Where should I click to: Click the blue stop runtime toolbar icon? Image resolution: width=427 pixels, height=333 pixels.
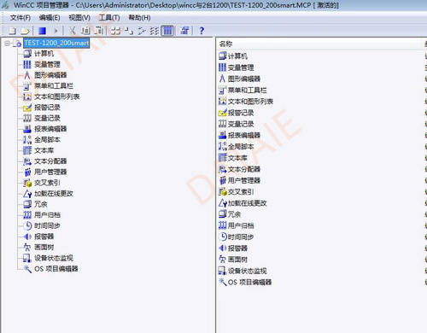click(x=43, y=31)
